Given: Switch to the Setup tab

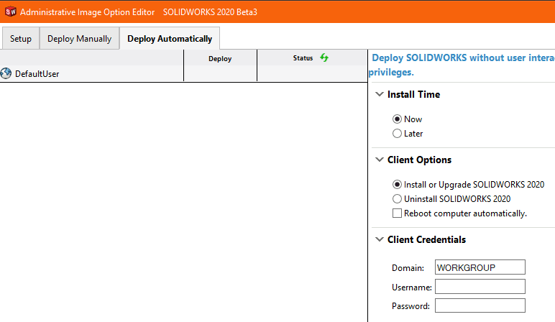Looking at the screenshot, I should point(21,39).
